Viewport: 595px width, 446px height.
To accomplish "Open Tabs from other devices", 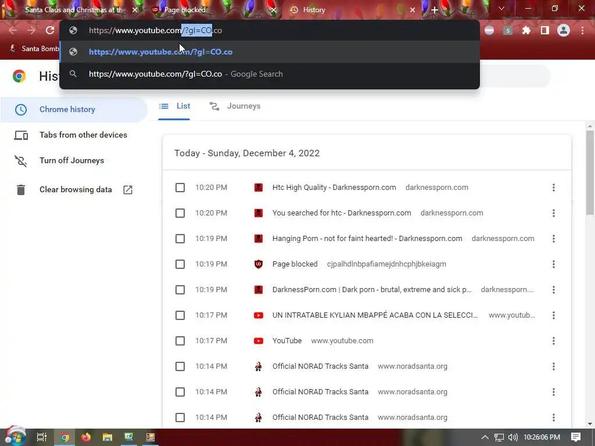I will pyautogui.click(x=74, y=135).
